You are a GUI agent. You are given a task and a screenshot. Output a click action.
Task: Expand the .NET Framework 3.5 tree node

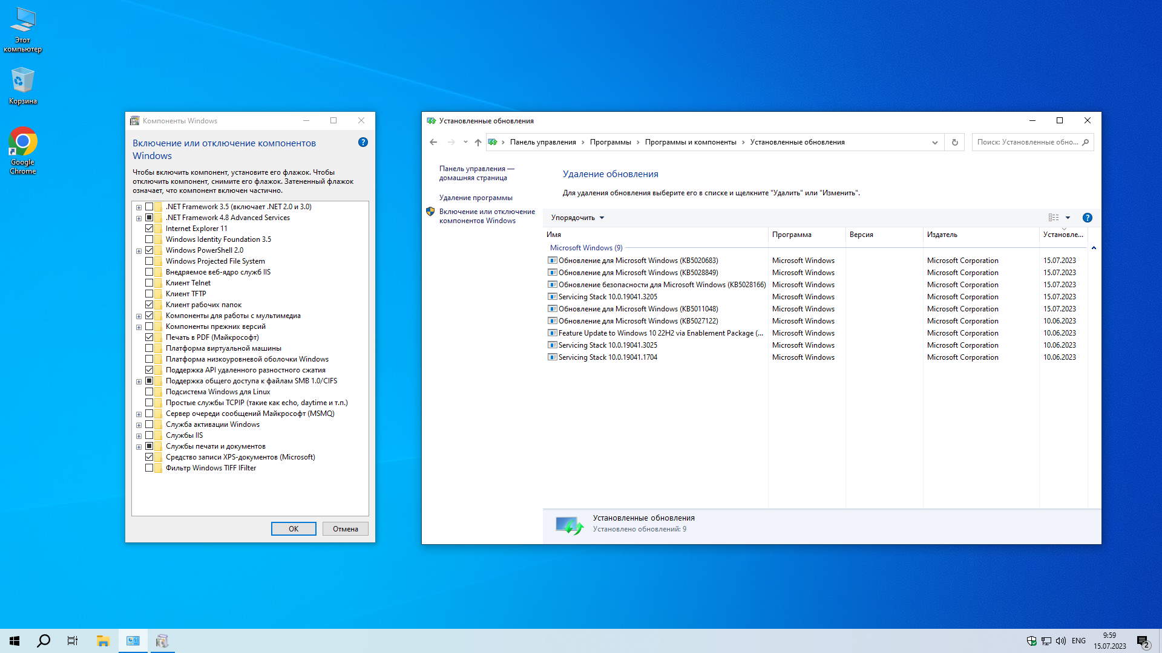tap(139, 207)
